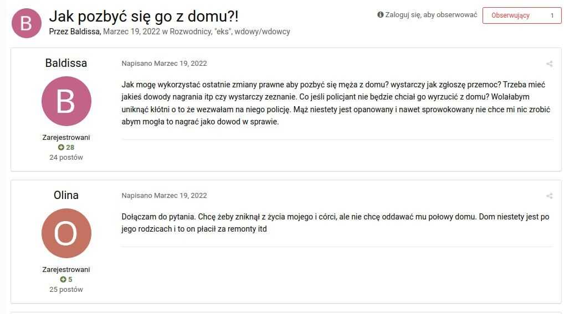
Task: Click the Zaloguj się, aby obserwować text
Action: 431,15
